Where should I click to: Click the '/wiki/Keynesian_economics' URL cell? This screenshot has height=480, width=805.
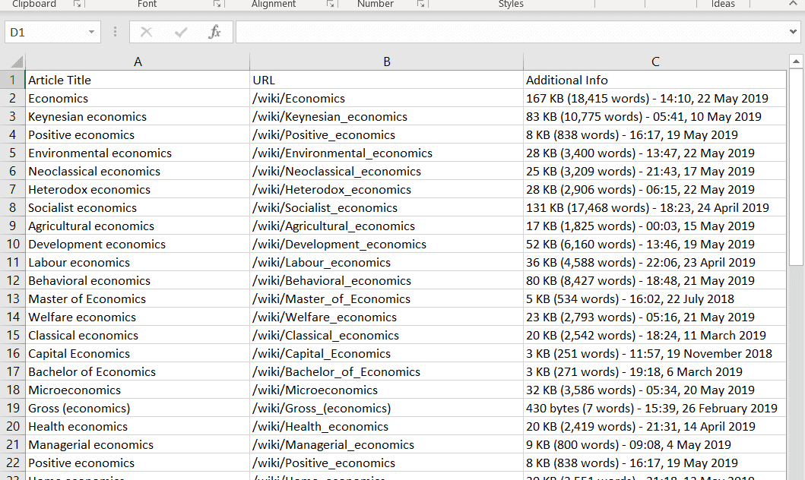(x=387, y=117)
